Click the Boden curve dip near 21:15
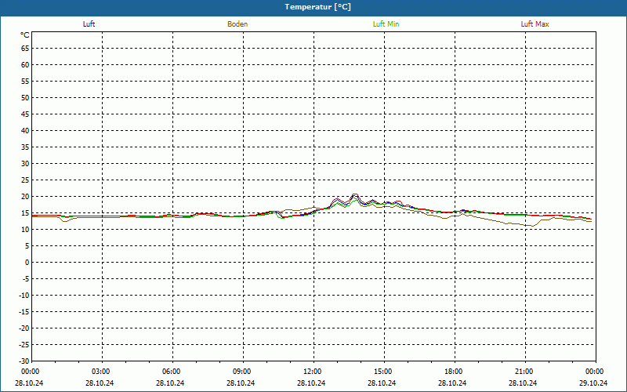 [x=531, y=226]
